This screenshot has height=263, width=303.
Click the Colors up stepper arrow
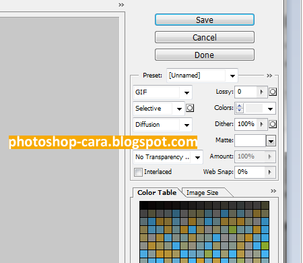pos(240,106)
